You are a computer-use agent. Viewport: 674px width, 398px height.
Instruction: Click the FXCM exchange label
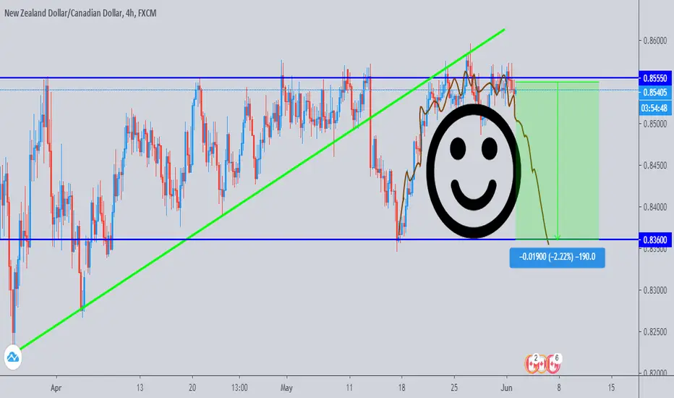coord(147,13)
